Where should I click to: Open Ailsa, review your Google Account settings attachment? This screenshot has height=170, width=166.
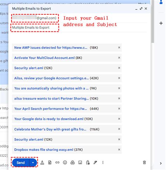click(51, 78)
